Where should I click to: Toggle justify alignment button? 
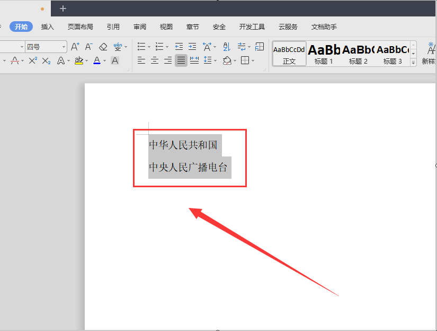pyautogui.click(x=181, y=60)
